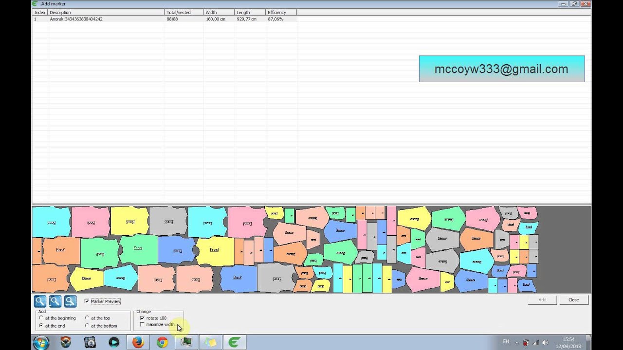Choose the 'at the top' radio option
Screen dimensions: 623x350
click(87, 318)
